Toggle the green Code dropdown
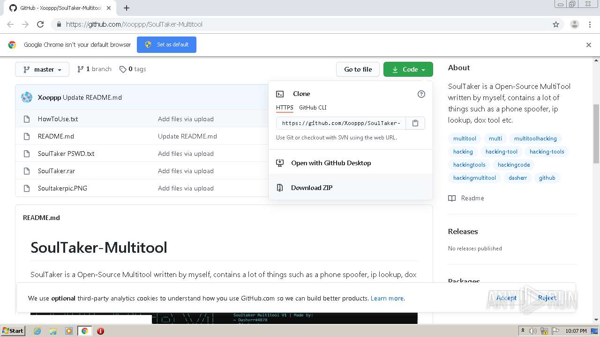Image resolution: width=600 pixels, height=337 pixels. click(x=408, y=69)
